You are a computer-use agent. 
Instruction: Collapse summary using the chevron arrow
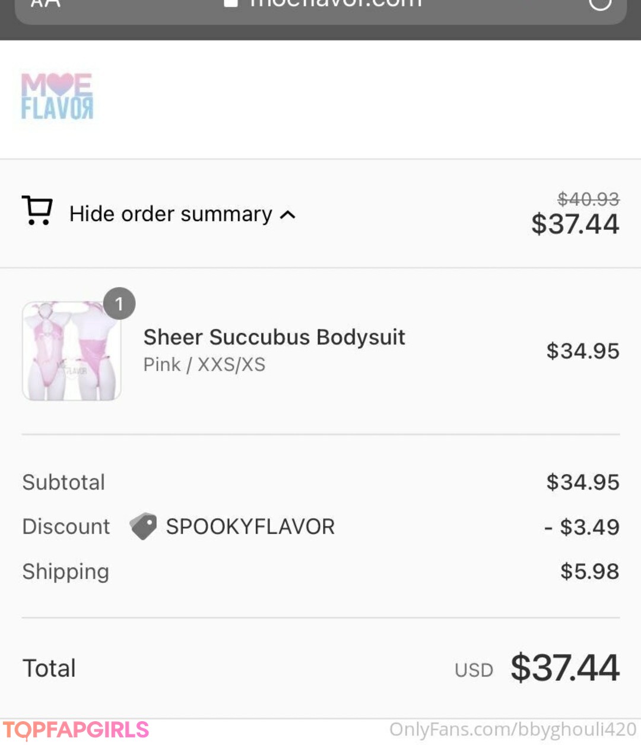[x=288, y=214]
